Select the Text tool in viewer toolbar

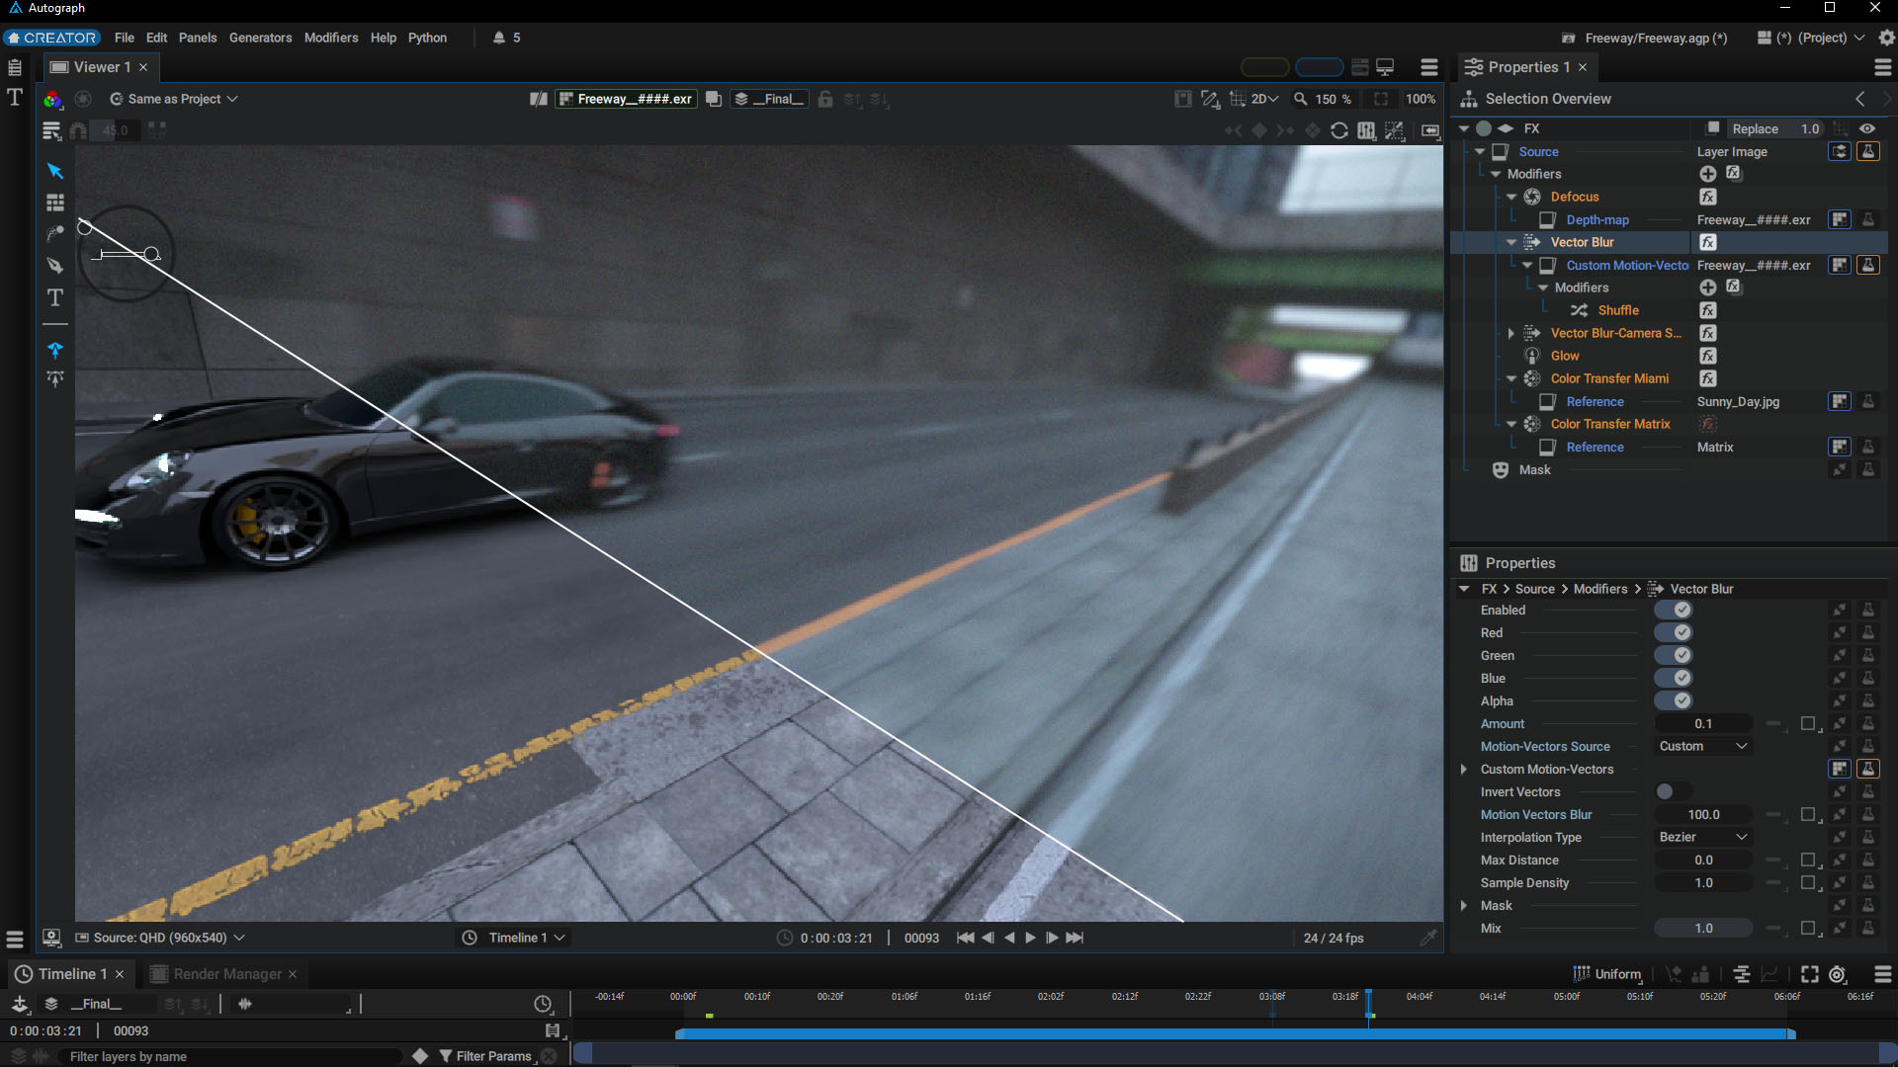(x=55, y=297)
